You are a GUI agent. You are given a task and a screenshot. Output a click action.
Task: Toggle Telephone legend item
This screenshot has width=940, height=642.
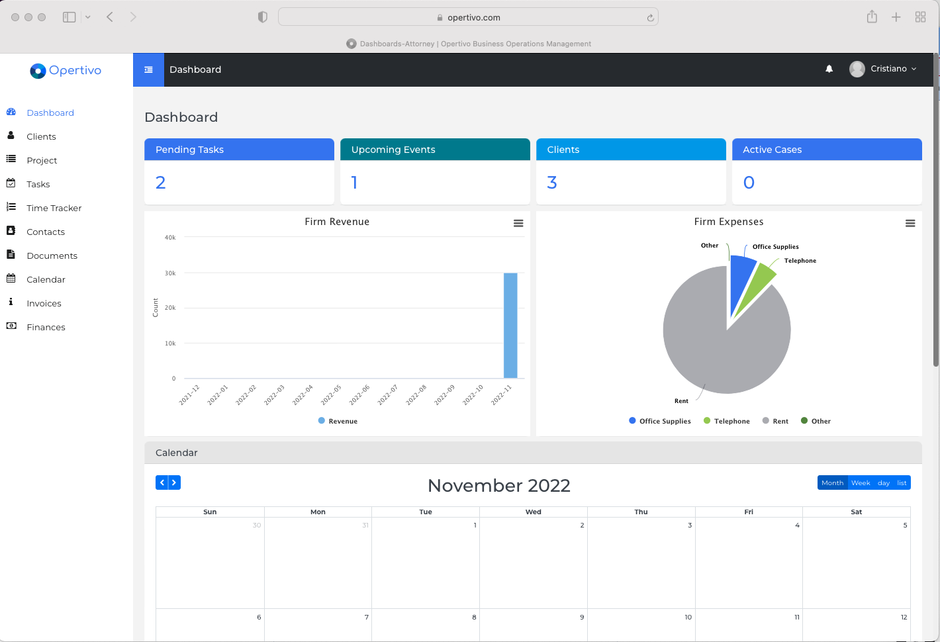click(x=727, y=421)
